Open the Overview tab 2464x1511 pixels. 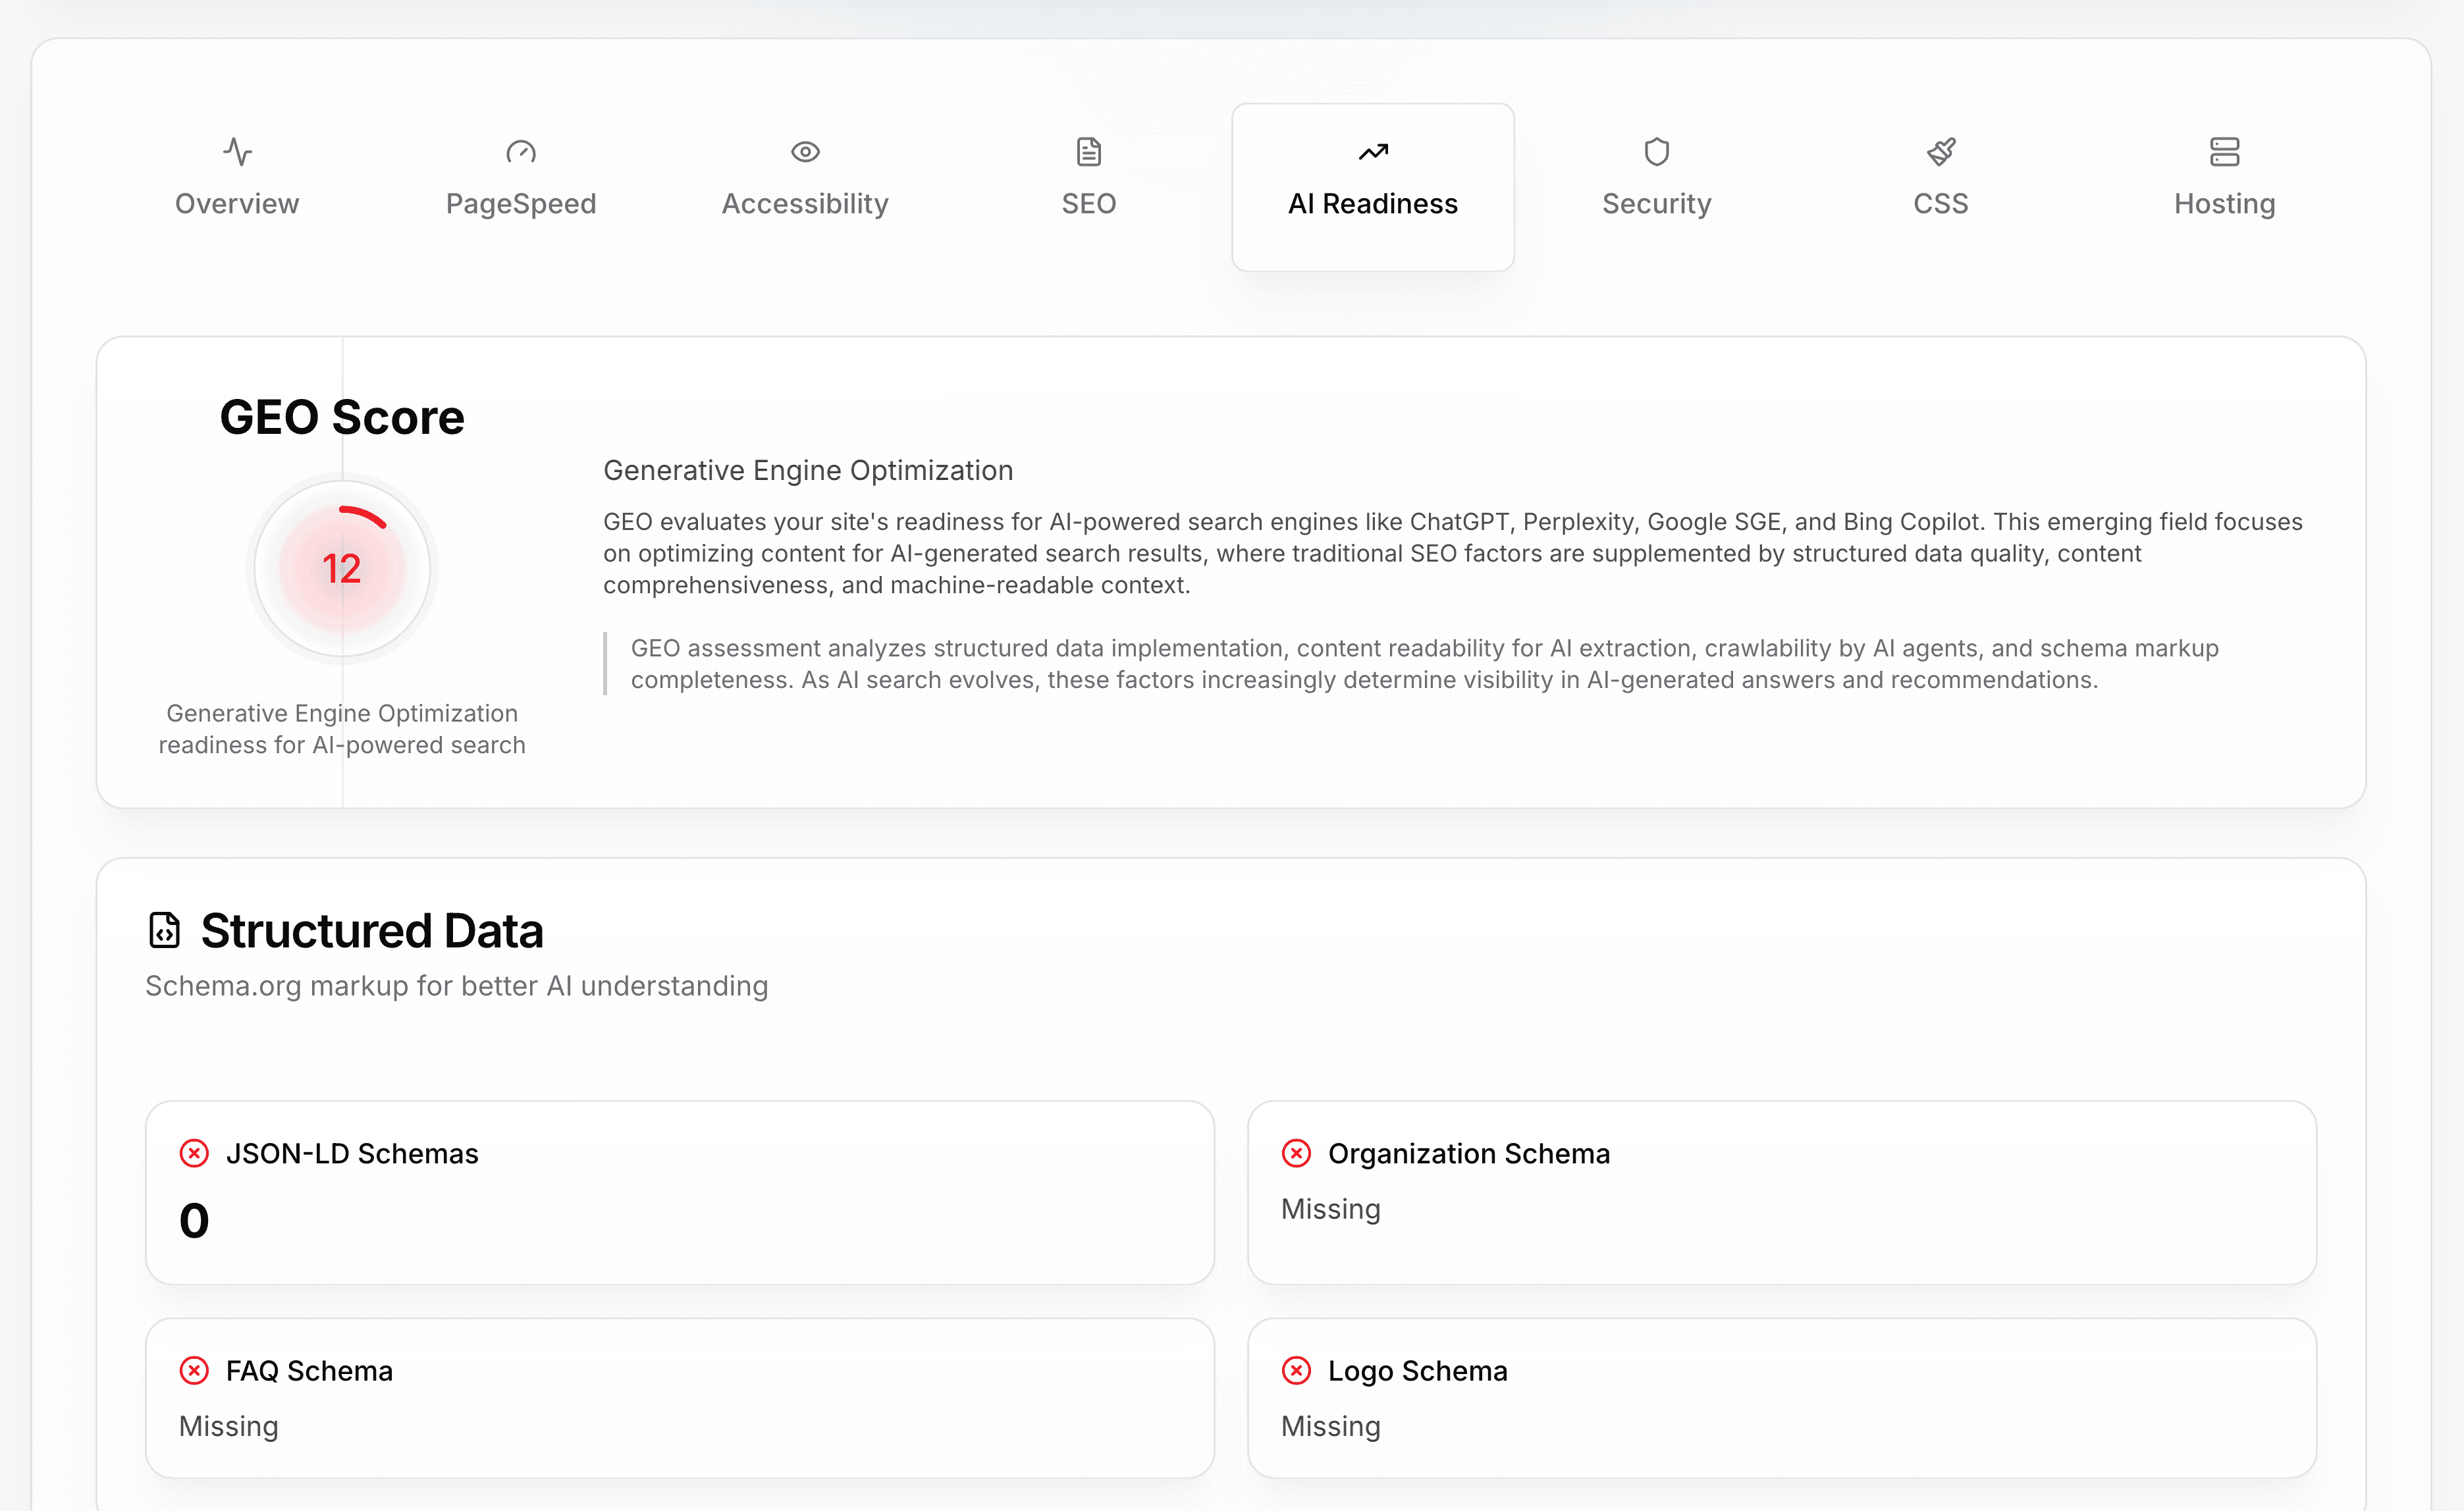(237, 187)
